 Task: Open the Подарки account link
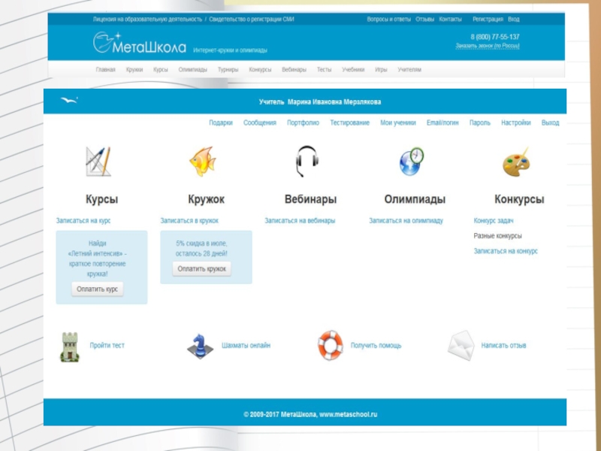tap(221, 123)
